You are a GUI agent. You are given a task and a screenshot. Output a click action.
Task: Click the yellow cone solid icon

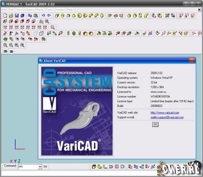pyautogui.click(x=74, y=16)
